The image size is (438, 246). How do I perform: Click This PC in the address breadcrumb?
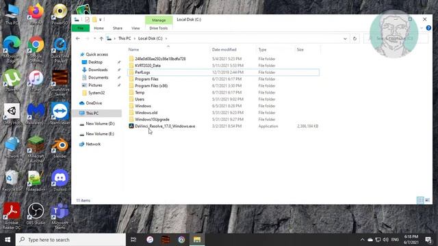(125, 38)
